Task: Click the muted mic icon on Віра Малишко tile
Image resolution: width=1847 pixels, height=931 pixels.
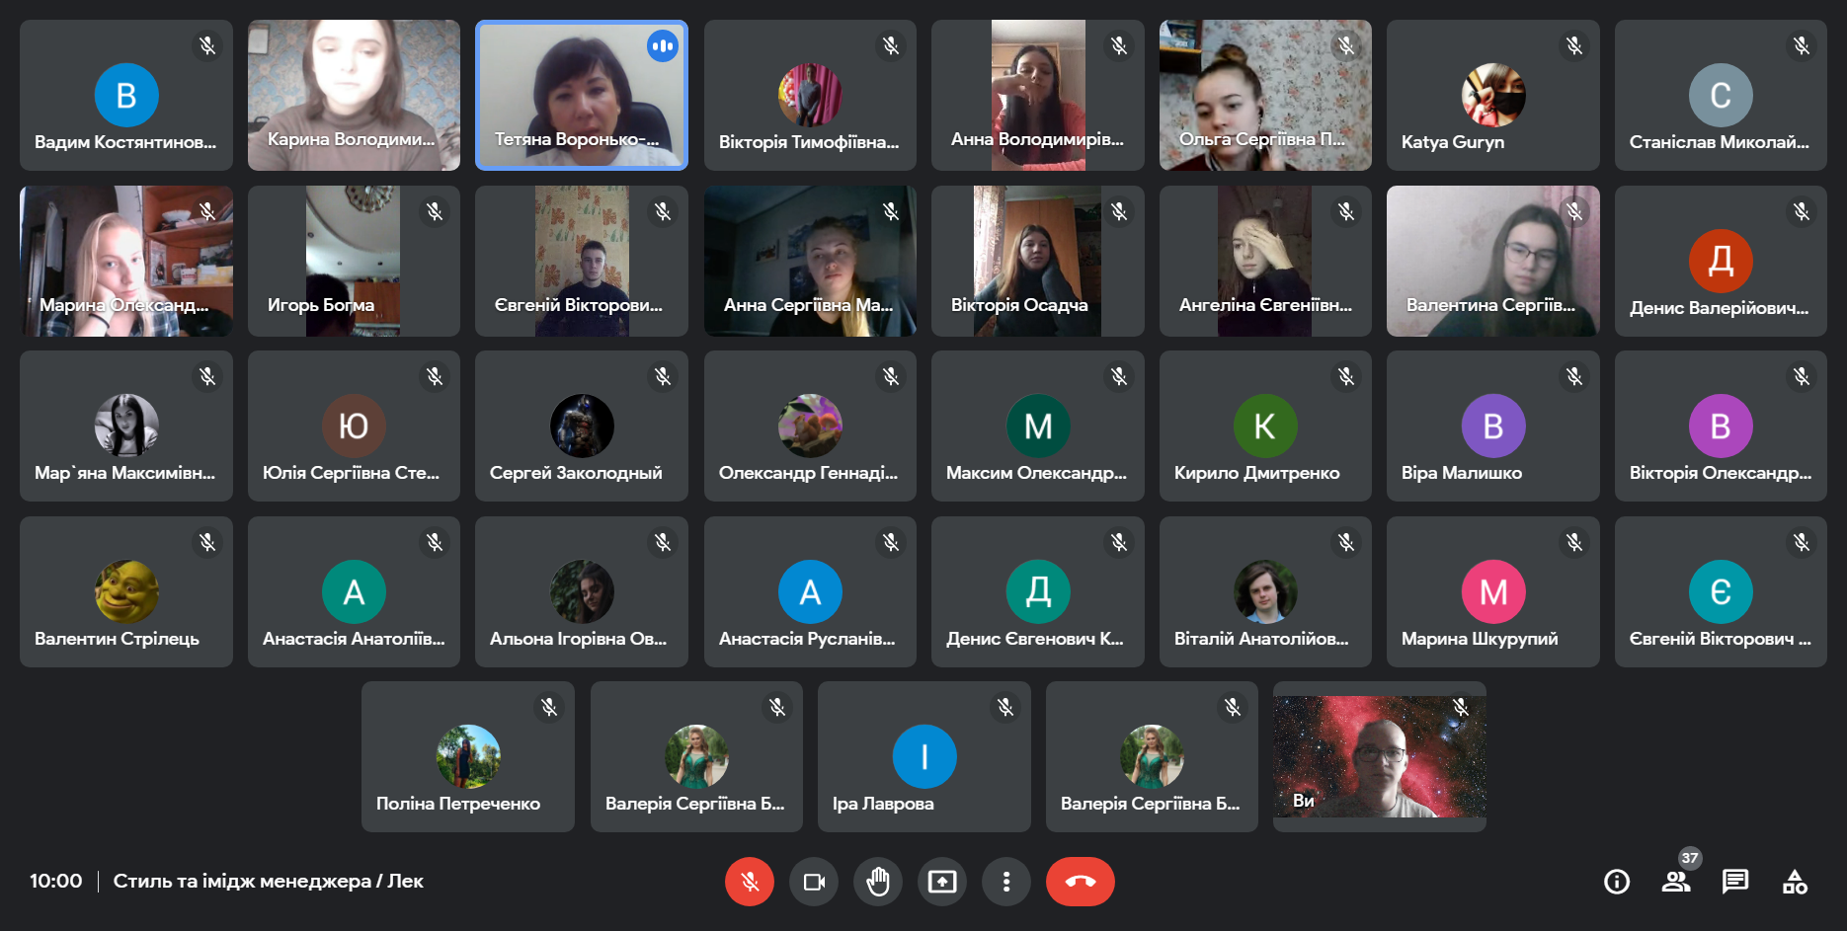Action: [x=1574, y=376]
